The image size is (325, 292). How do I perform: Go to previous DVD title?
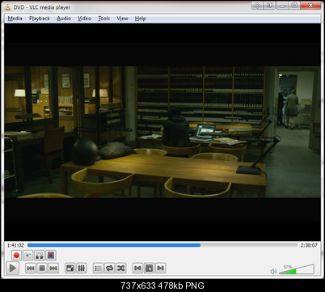pyautogui.click(x=137, y=269)
